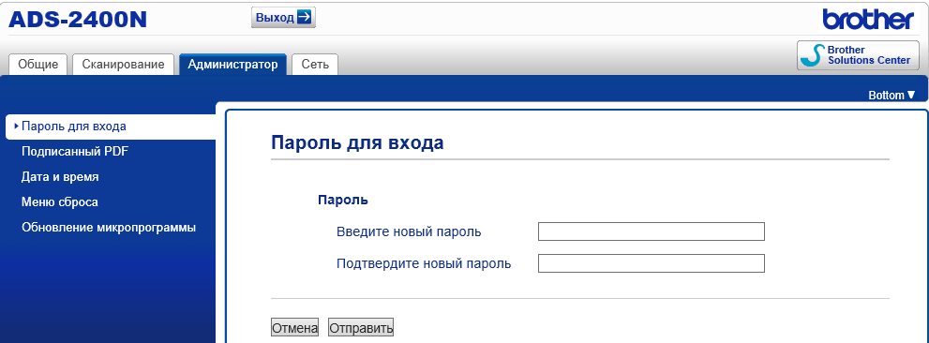Click the small arrow marker beside Пароль для входа
The image size is (929, 343).
[x=16, y=127]
